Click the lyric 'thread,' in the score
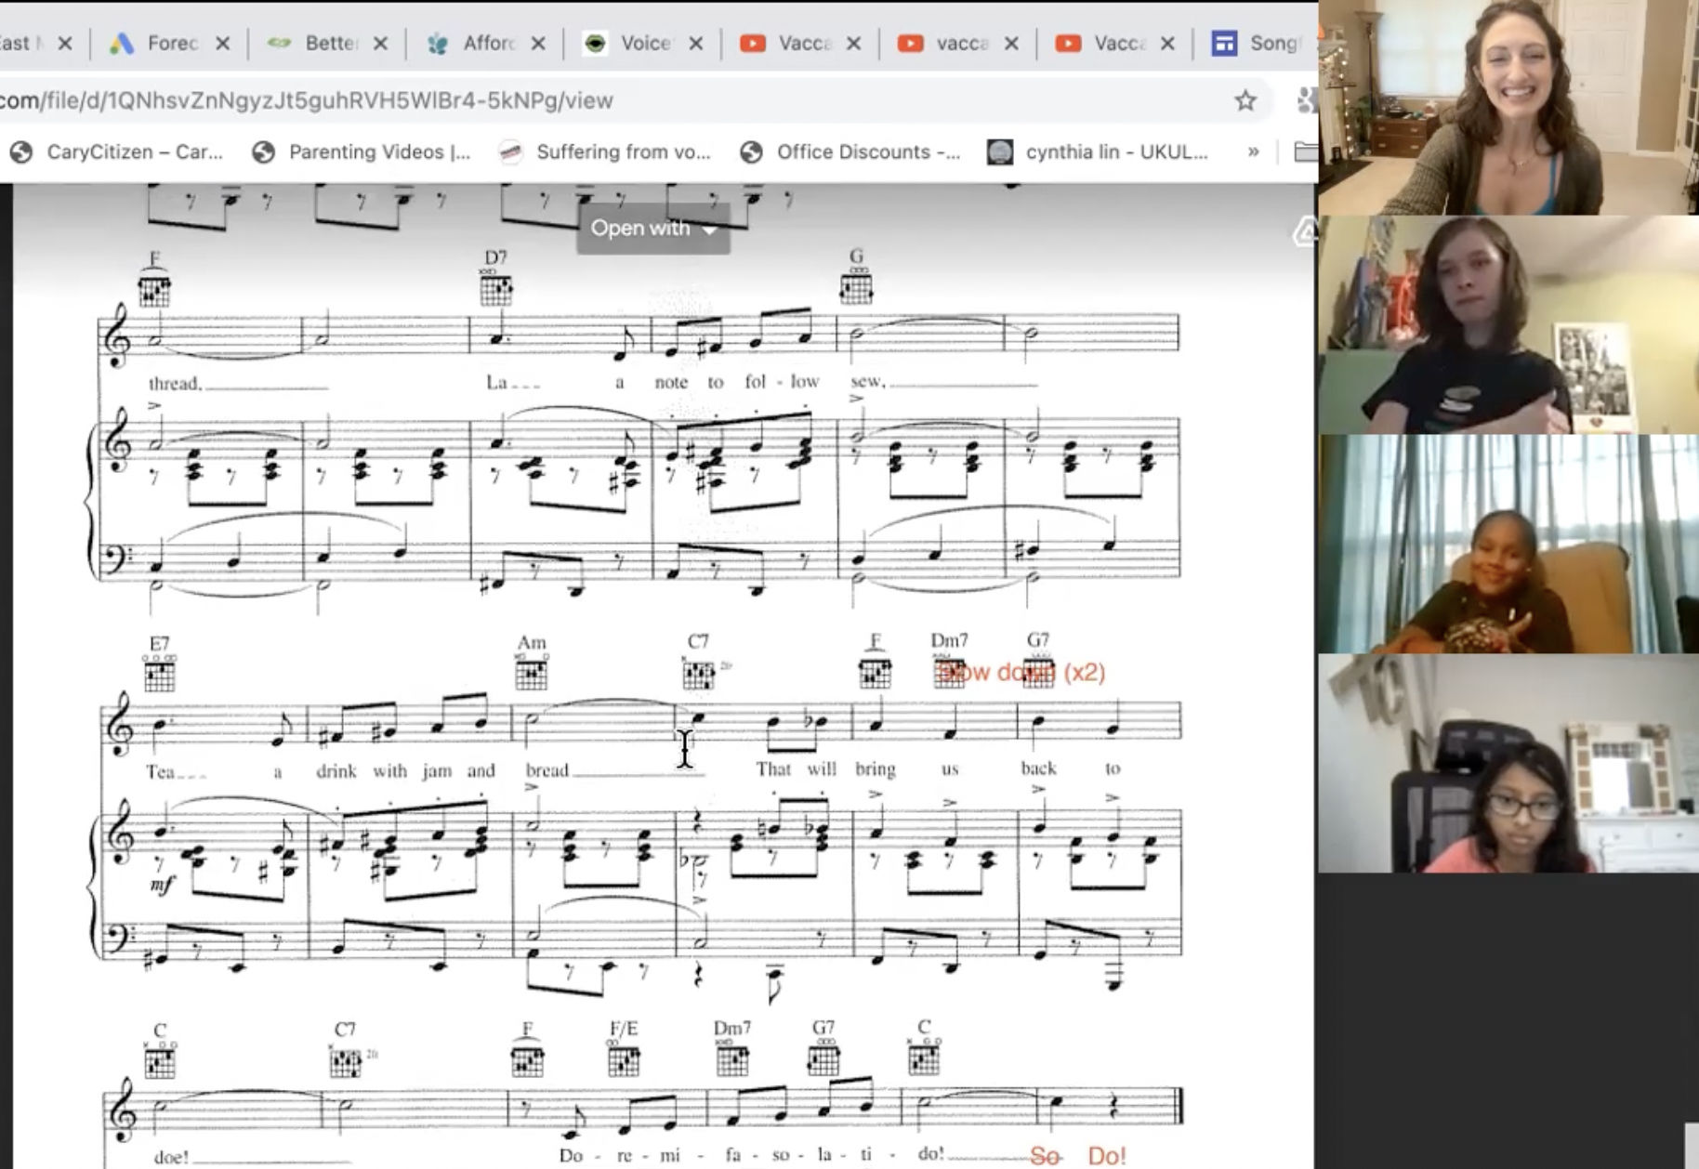 (175, 384)
